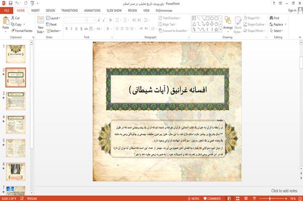Open the FILE tab
303x201 pixels.
tap(7, 11)
